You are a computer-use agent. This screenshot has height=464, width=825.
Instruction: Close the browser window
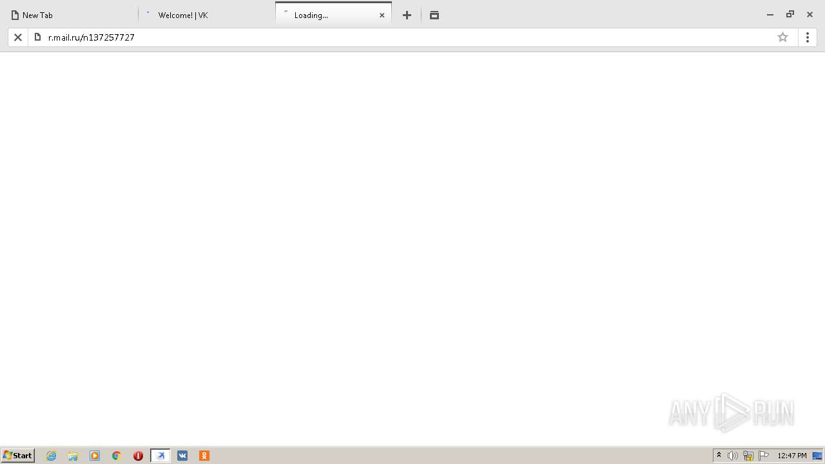810,15
